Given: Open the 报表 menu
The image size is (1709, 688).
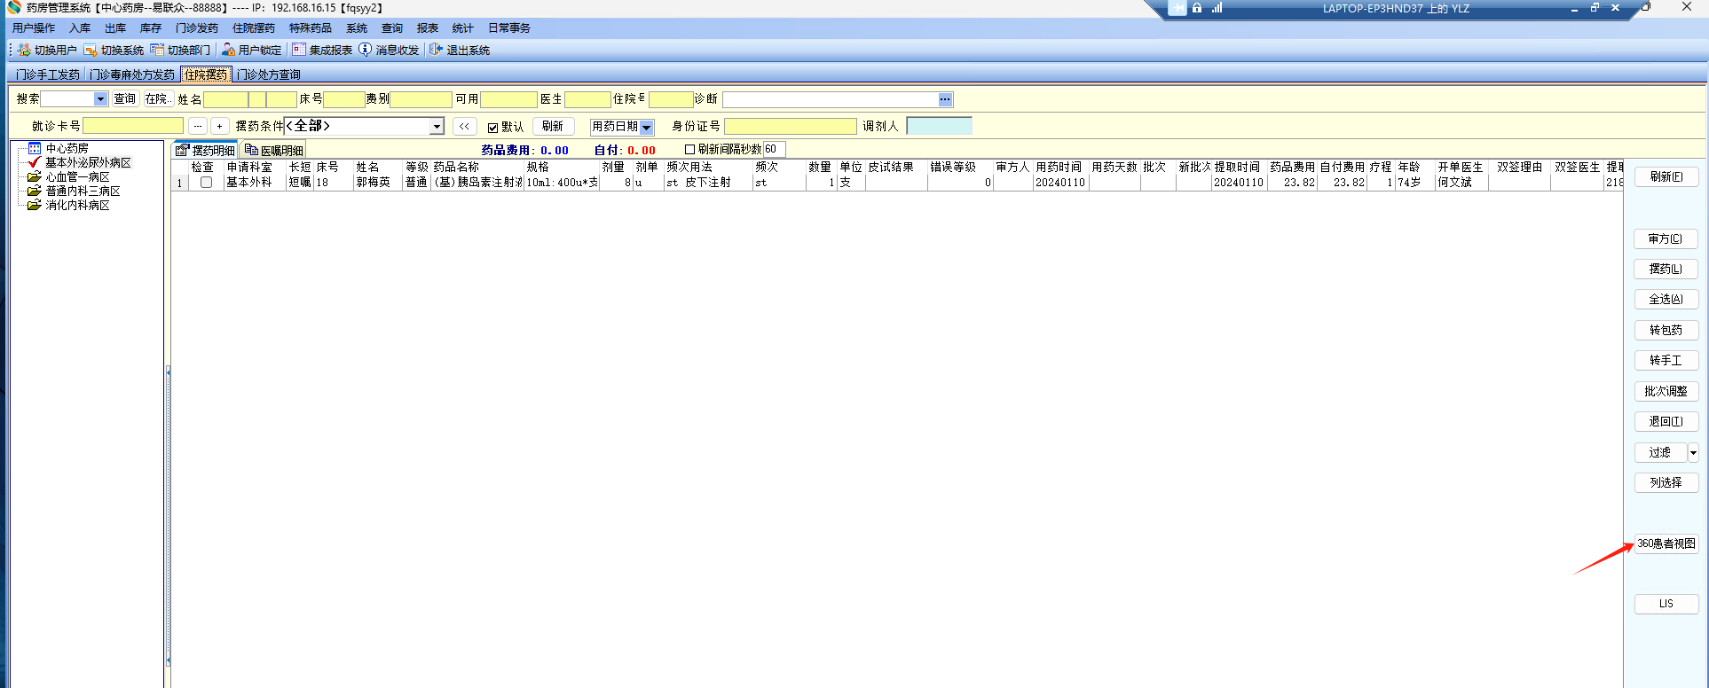Looking at the screenshot, I should (x=428, y=28).
